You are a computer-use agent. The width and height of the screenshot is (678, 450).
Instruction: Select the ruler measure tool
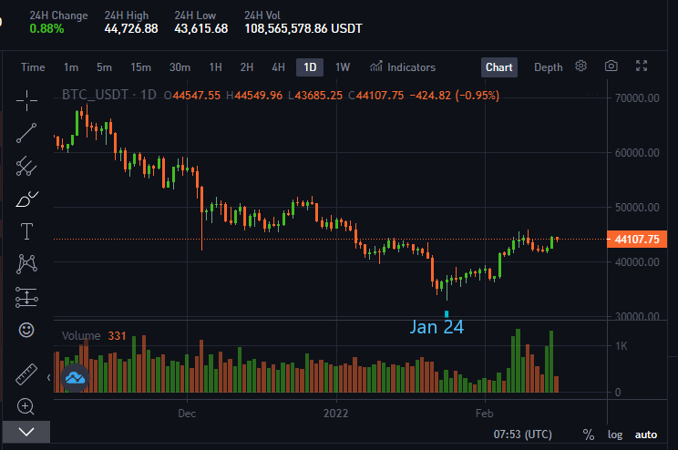tap(26, 373)
